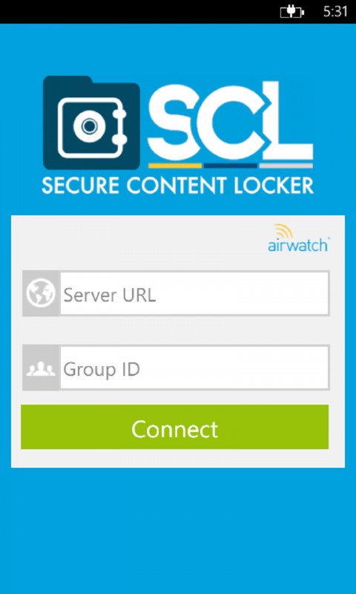
Task: Tap the Secure Content Locker caption
Action: click(177, 186)
